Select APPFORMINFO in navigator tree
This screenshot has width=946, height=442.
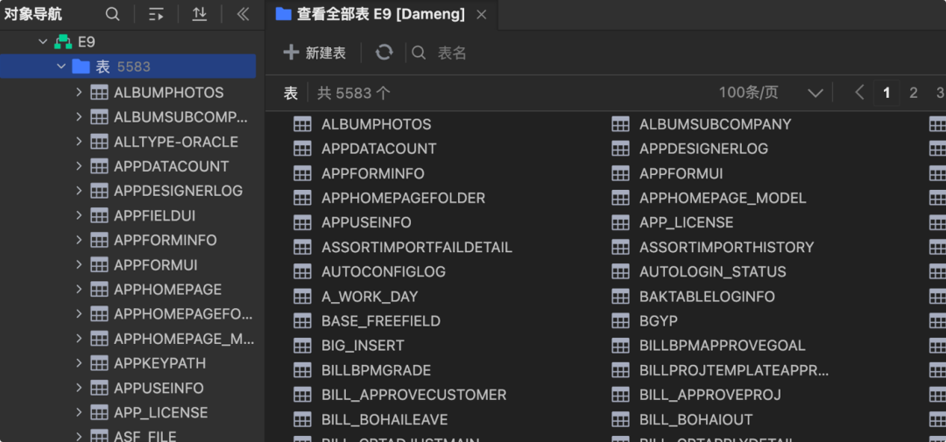tap(166, 240)
